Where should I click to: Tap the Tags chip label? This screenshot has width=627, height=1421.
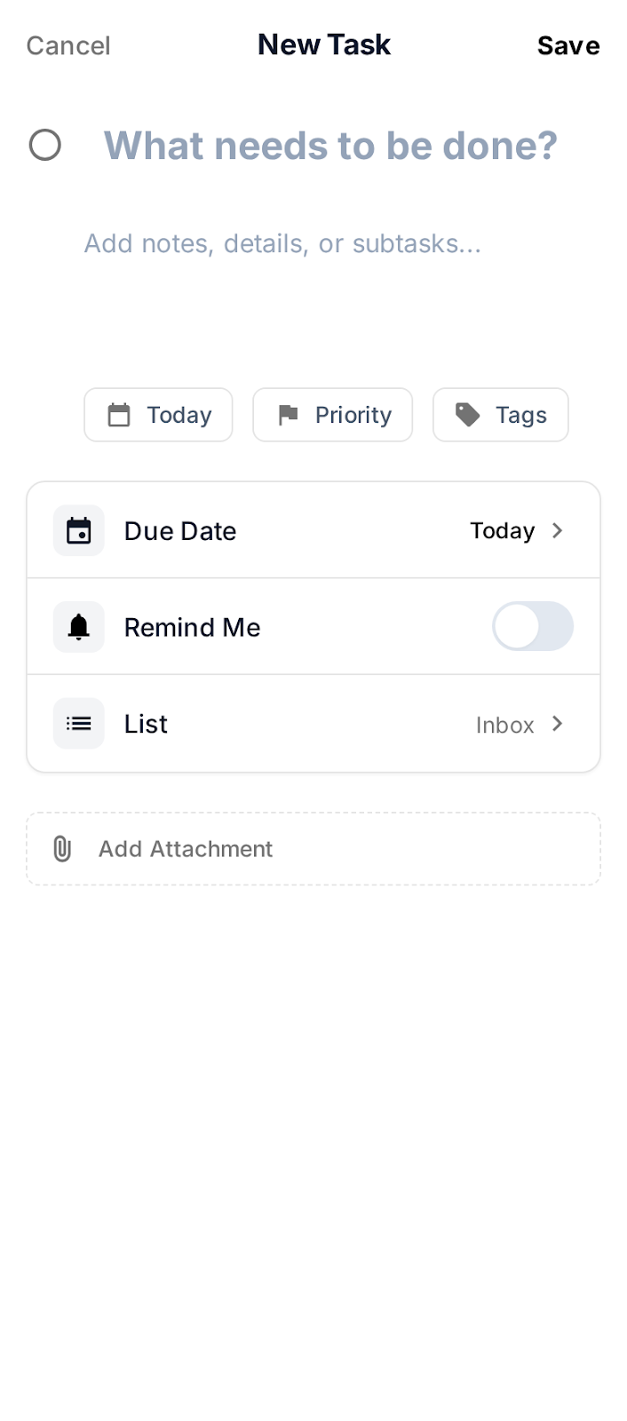tap(520, 415)
